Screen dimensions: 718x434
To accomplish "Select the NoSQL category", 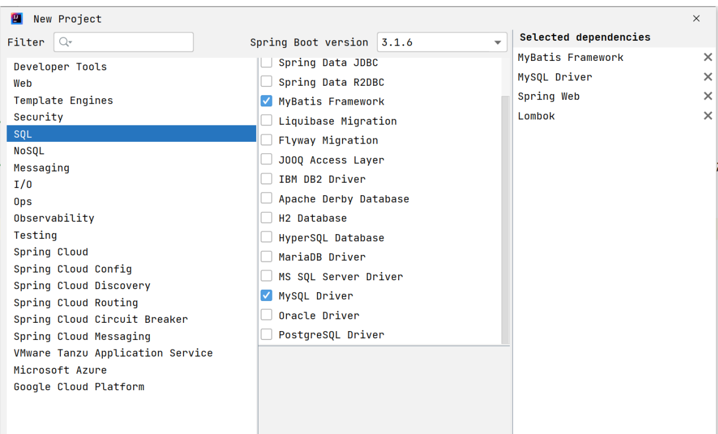I will click(131, 151).
